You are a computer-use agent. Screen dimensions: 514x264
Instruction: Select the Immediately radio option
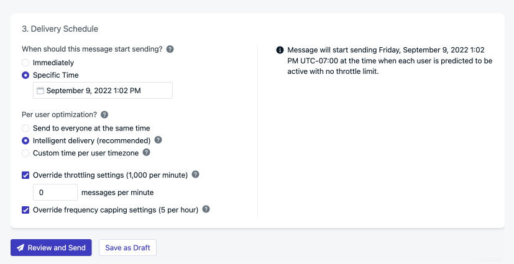pos(25,63)
